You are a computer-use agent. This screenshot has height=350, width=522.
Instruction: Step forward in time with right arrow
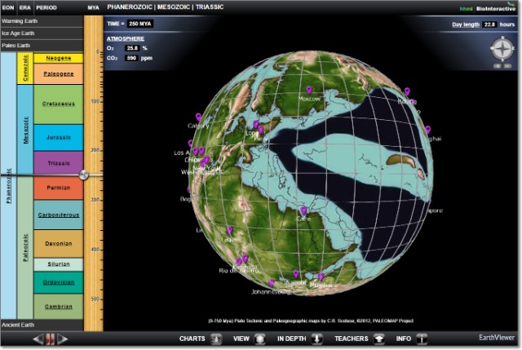(x=62, y=339)
